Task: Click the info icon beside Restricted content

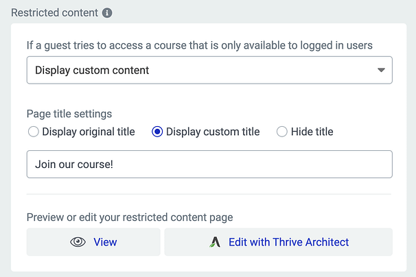Action: point(107,13)
